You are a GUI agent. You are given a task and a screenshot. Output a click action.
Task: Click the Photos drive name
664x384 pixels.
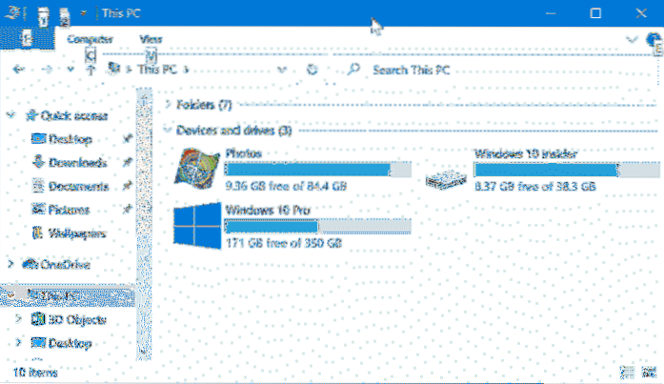[x=244, y=152]
